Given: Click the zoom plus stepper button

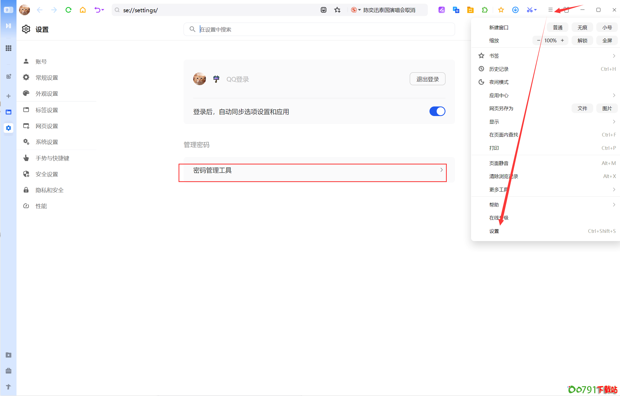Looking at the screenshot, I should (x=562, y=40).
